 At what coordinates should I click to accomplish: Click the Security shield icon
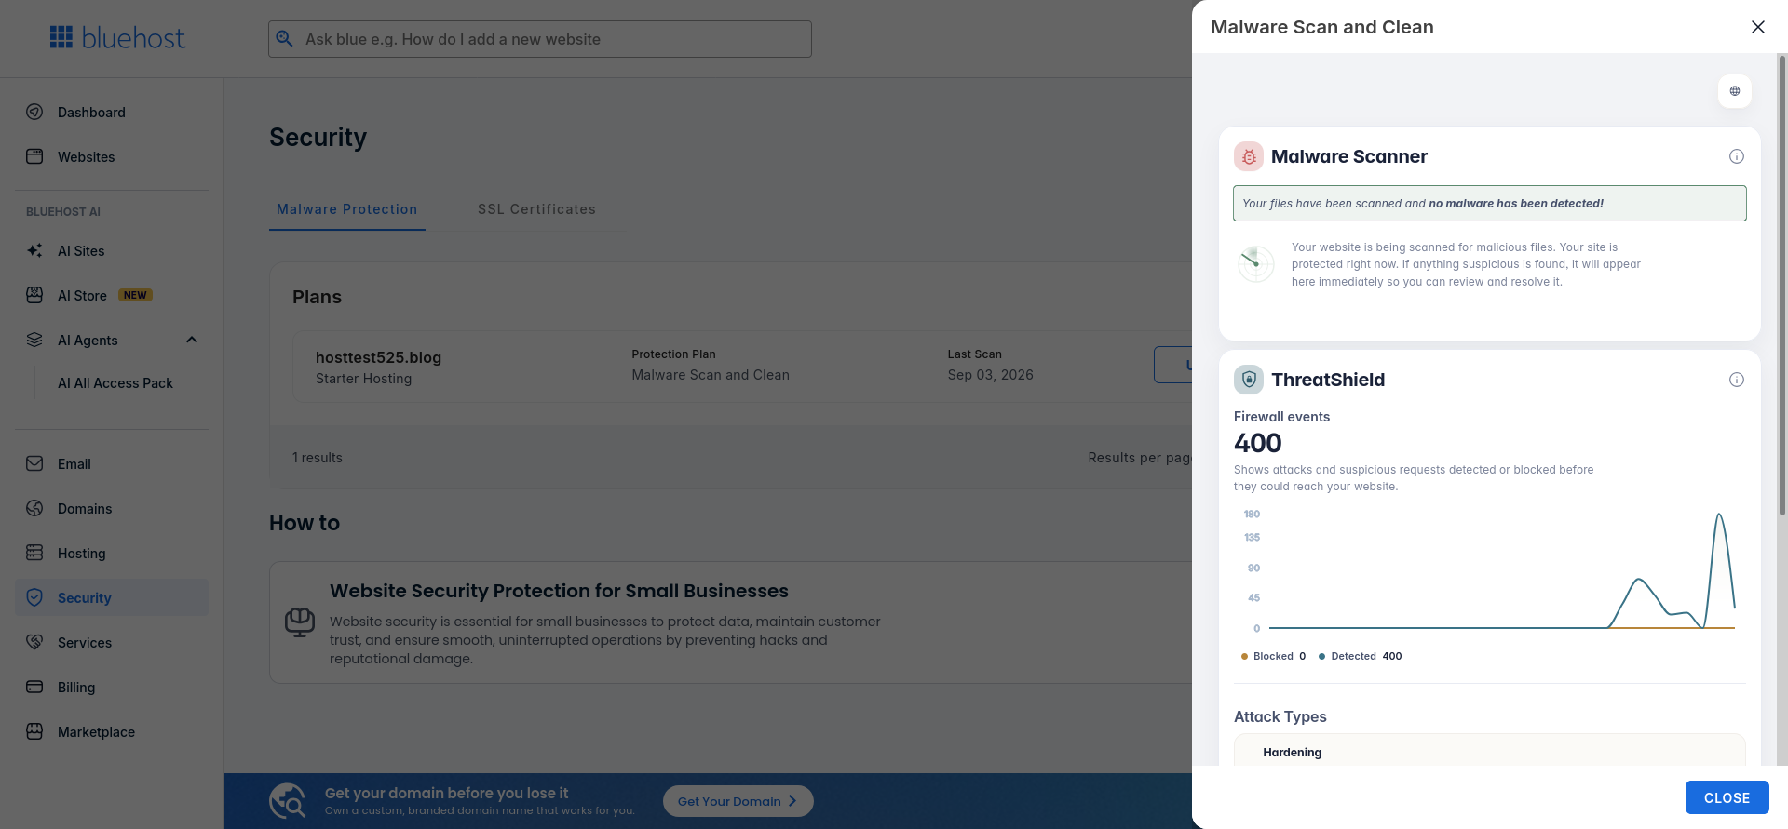pyautogui.click(x=34, y=597)
